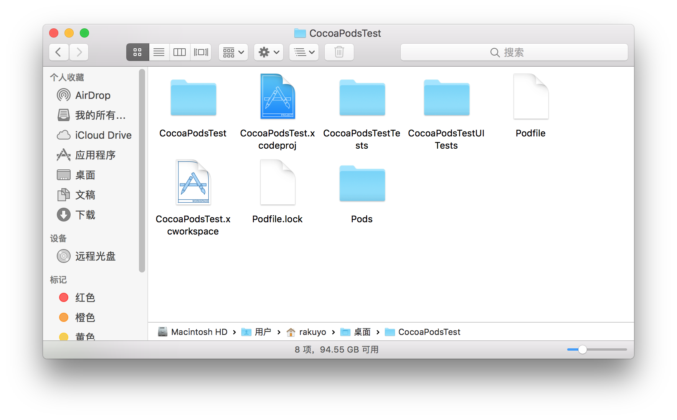Open rakuyo from the path bar
Screen dimensions: 677x420
pos(312,332)
